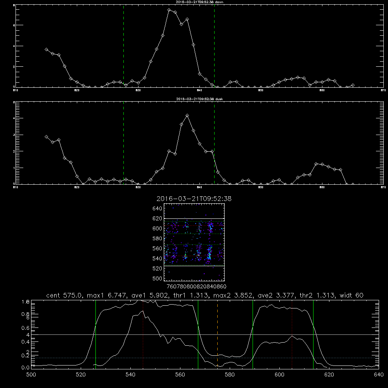This screenshot has height=388, width=388.
Task: Click 'max2 3.852' in the stats header
Action: pyautogui.click(x=234, y=295)
